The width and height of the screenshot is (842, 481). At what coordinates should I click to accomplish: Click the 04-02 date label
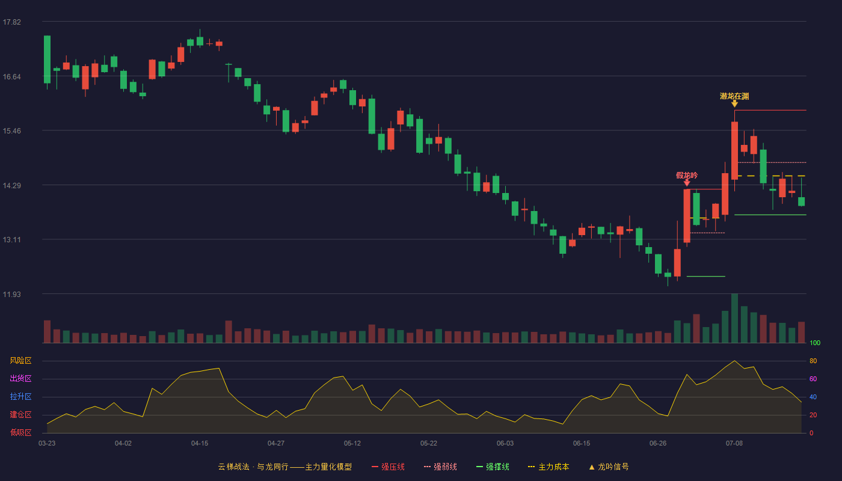coord(123,443)
